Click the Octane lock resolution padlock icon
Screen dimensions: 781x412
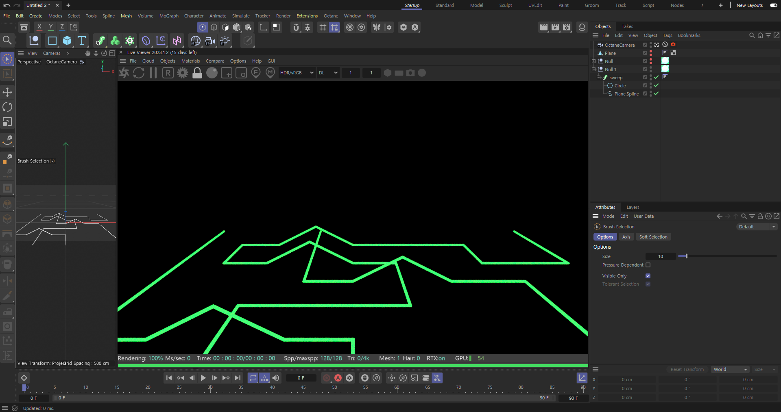click(197, 73)
